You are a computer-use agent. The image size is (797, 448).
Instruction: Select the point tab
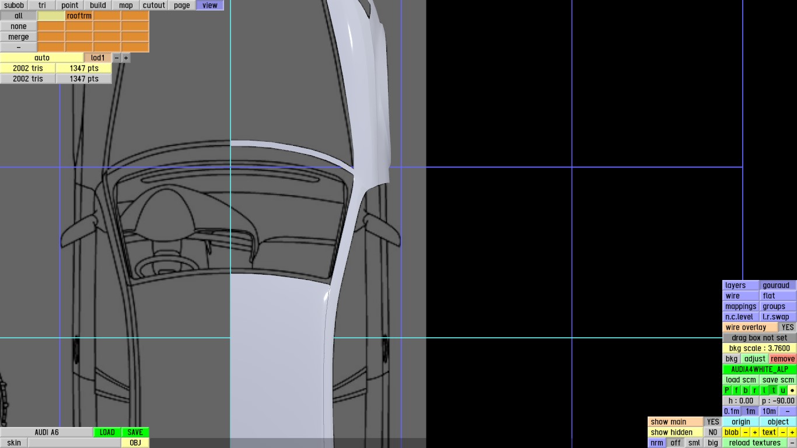[x=70, y=5]
